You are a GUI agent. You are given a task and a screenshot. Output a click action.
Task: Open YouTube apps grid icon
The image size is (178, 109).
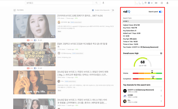coord(162,3)
